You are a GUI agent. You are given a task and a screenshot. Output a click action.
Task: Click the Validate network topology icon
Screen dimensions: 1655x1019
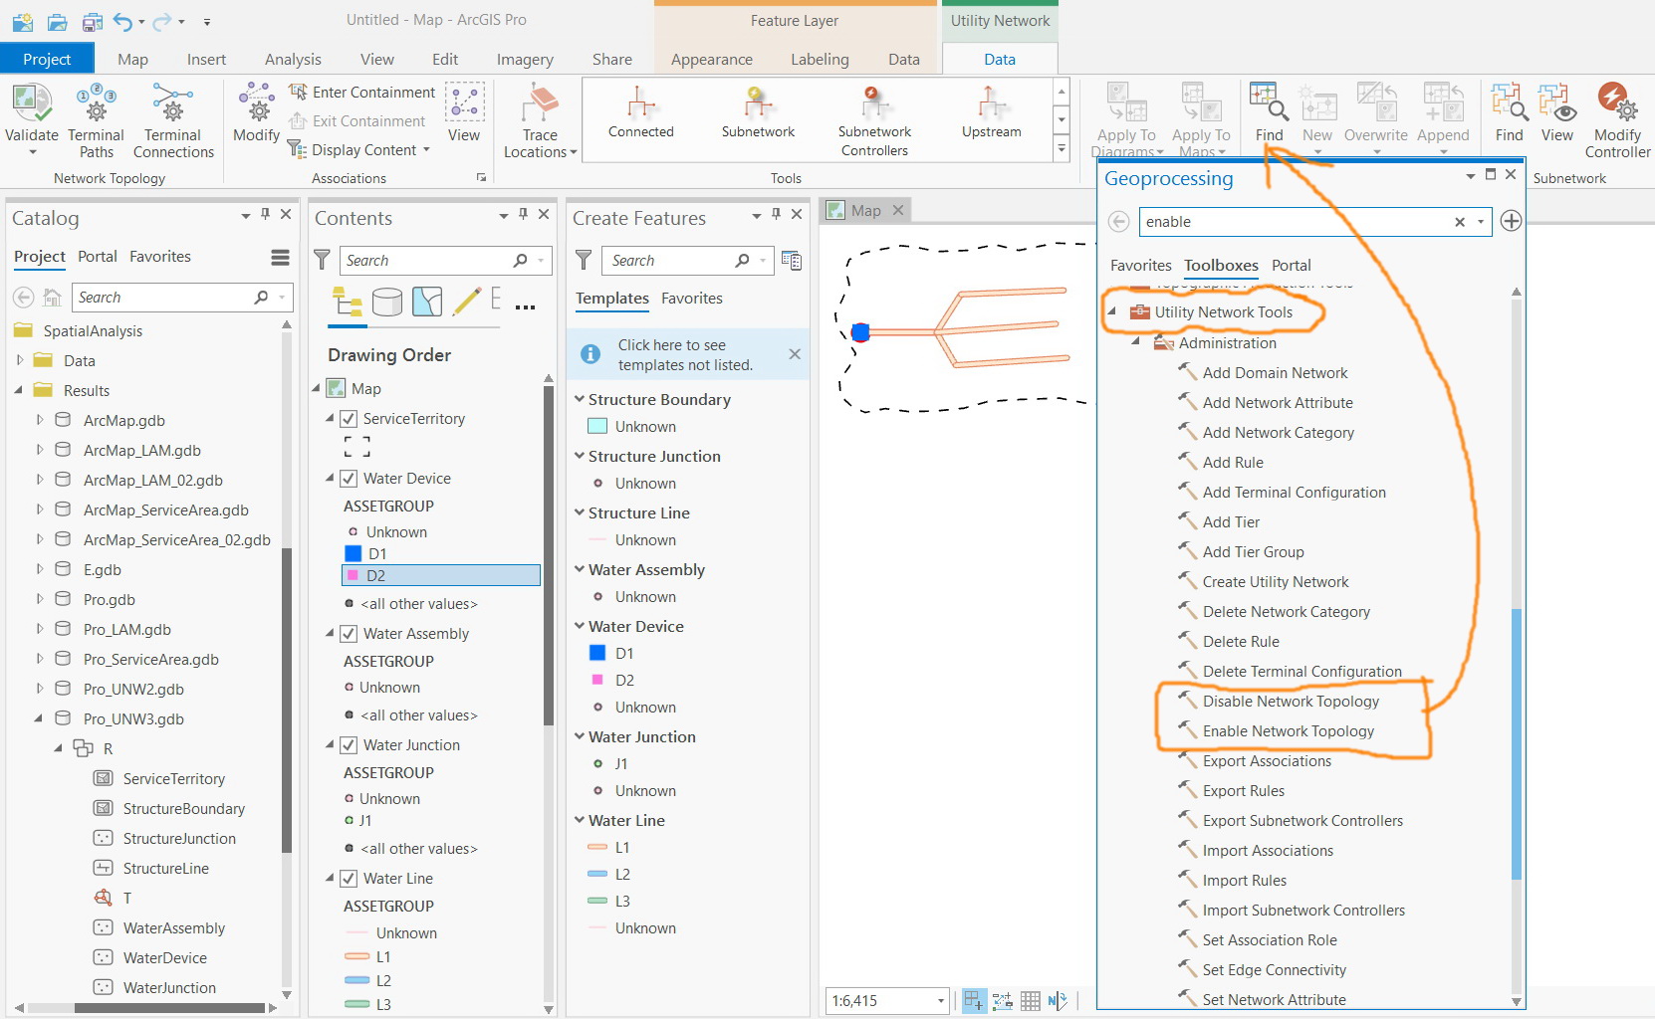32,103
